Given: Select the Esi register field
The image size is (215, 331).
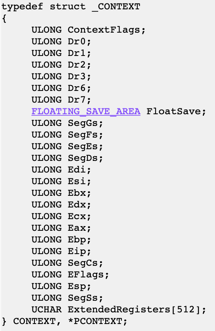Looking at the screenshot, I should coord(77,181).
